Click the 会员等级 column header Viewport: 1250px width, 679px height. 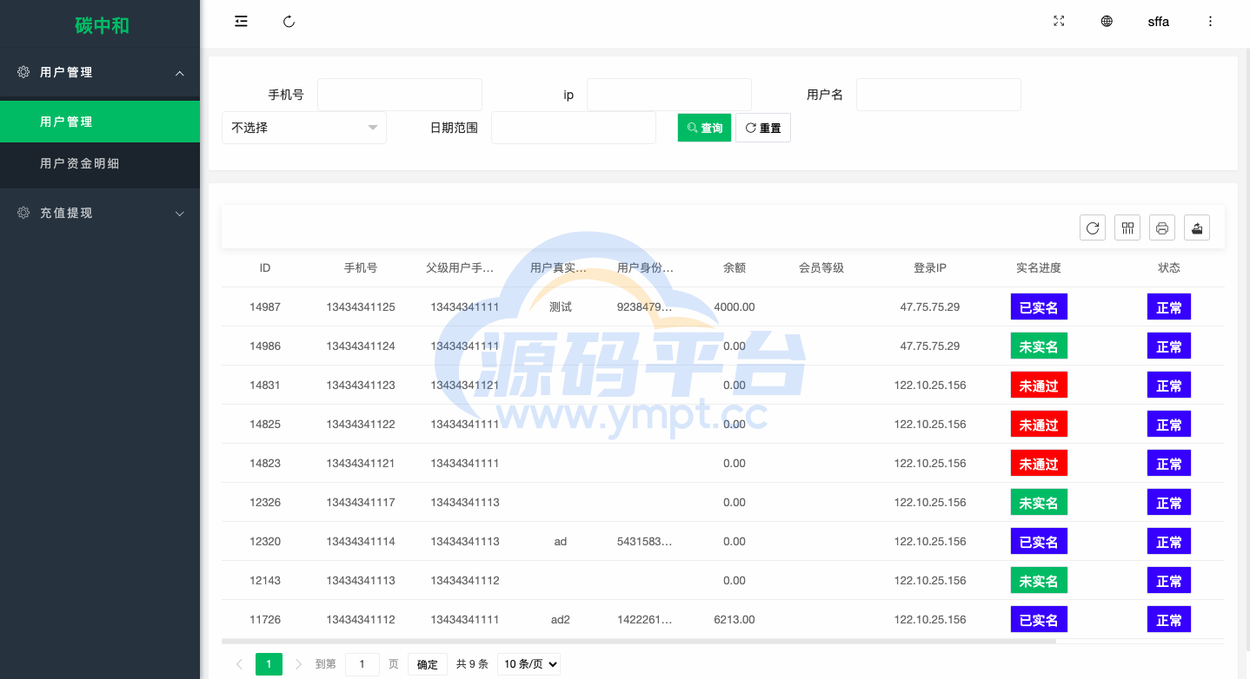pyautogui.click(x=821, y=267)
